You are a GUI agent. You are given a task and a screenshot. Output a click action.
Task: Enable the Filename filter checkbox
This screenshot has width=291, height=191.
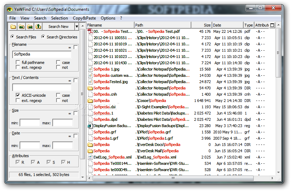[76, 47]
